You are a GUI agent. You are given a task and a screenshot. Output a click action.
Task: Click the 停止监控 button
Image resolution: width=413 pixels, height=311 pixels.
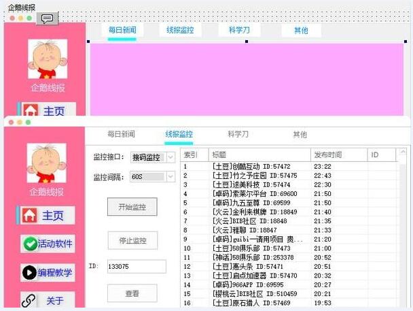pos(132,240)
